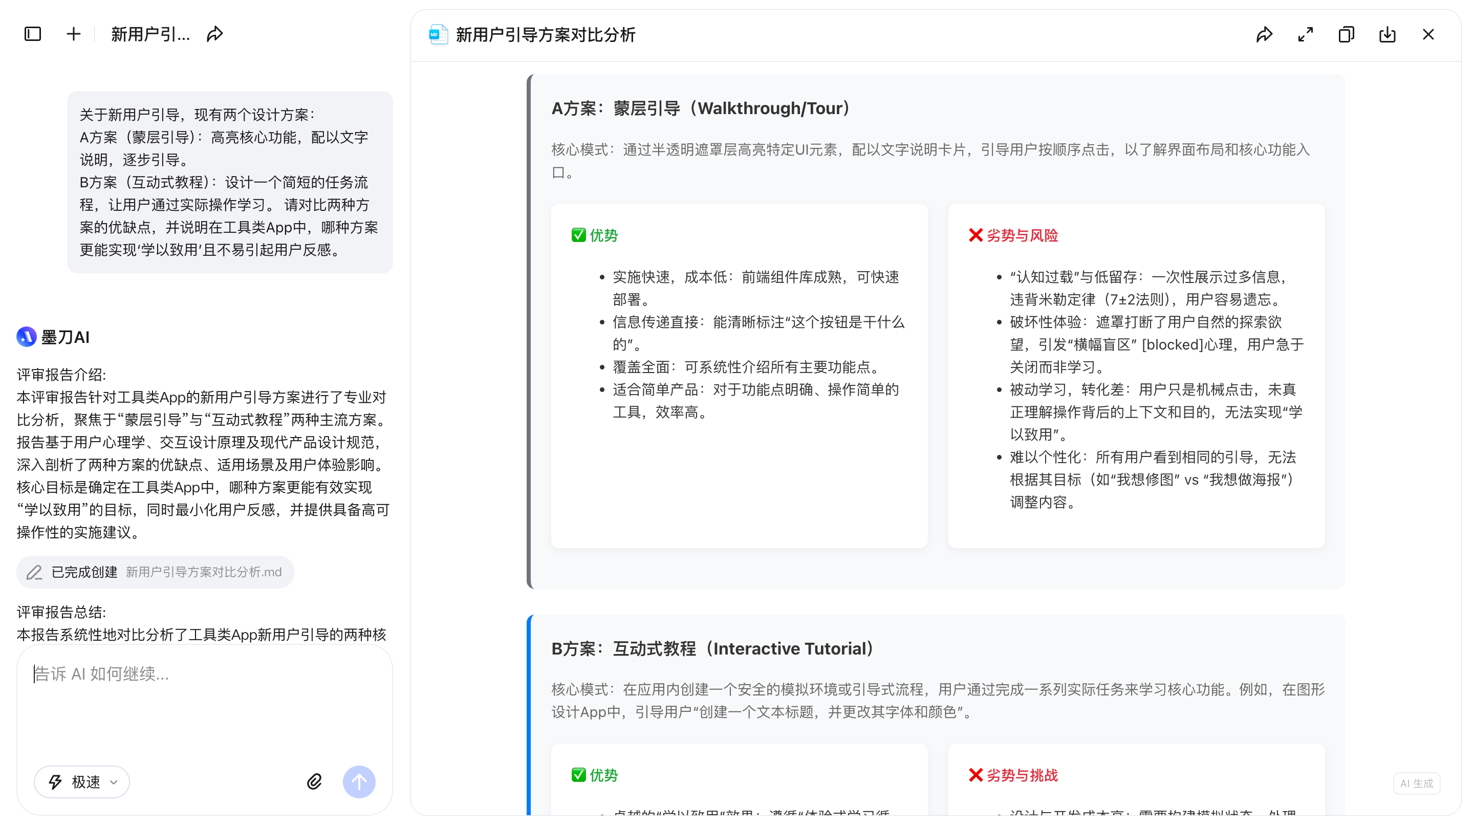Download the analysis document
1474x828 pixels.
(x=1387, y=35)
